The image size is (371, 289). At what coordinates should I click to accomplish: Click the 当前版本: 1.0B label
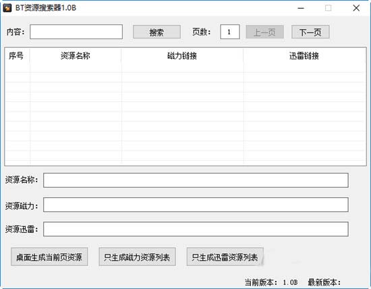(x=271, y=282)
